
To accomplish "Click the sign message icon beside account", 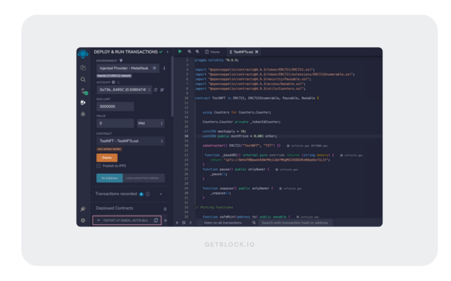I will (162, 90).
